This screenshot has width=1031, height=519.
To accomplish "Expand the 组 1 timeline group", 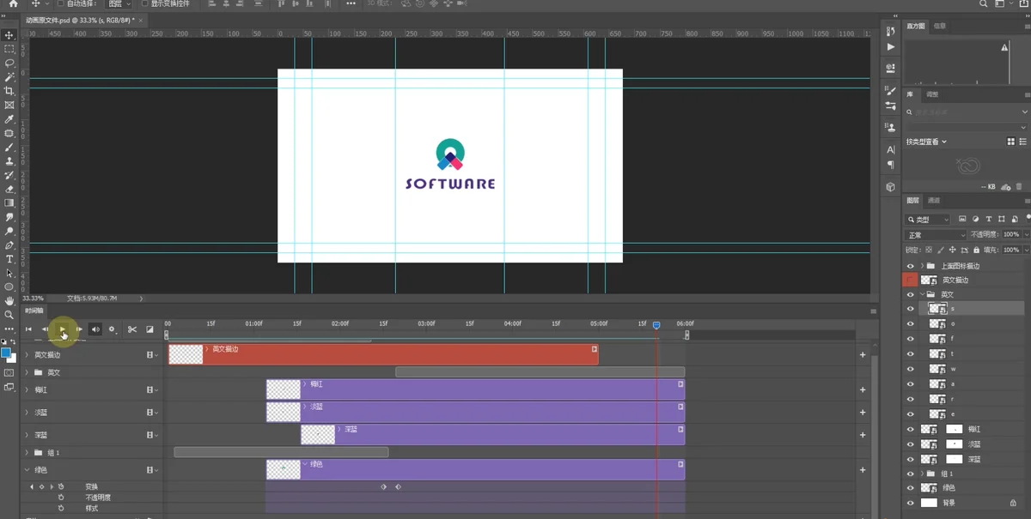I will 27,452.
